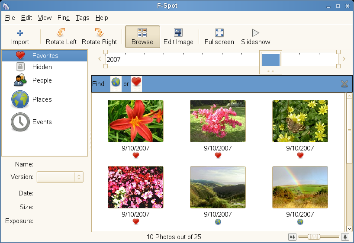Open the Edit menu
The width and height of the screenshot is (354, 243).
[27, 18]
